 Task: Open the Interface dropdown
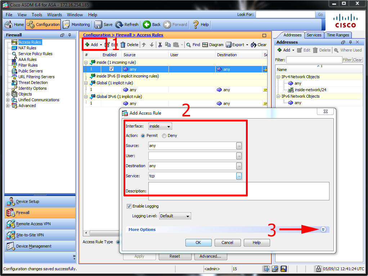[x=160, y=126]
